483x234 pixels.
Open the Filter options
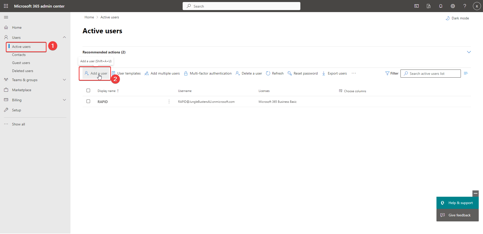coord(392,73)
